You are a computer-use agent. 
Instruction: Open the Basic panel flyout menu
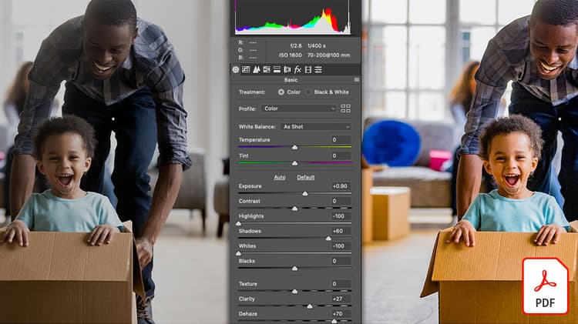coord(357,80)
